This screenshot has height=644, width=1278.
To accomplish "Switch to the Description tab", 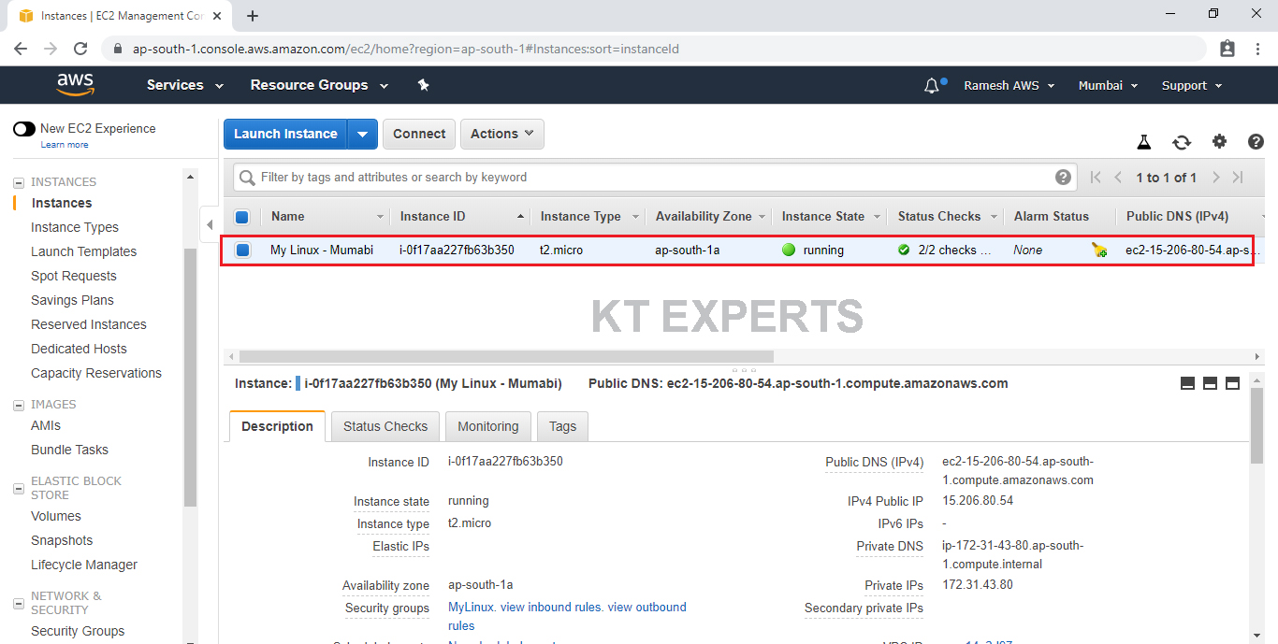I will (x=277, y=426).
